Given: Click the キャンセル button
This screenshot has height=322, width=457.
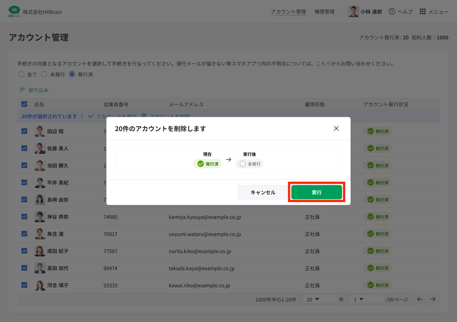Looking at the screenshot, I should [x=263, y=192].
